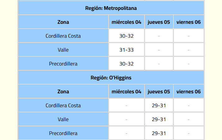Click the 'Región: Metropolitana' table header
This screenshot has height=140, width=222.
pos(111,8)
